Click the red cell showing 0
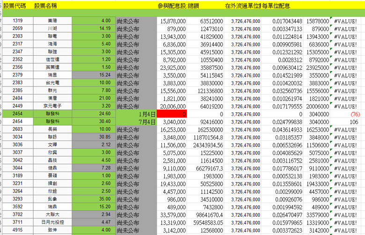The height and width of the screenshot is (235, 365). coord(172,114)
